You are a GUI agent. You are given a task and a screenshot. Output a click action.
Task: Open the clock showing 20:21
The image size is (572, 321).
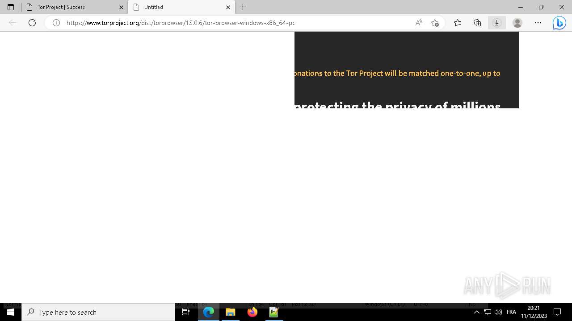[534, 312]
